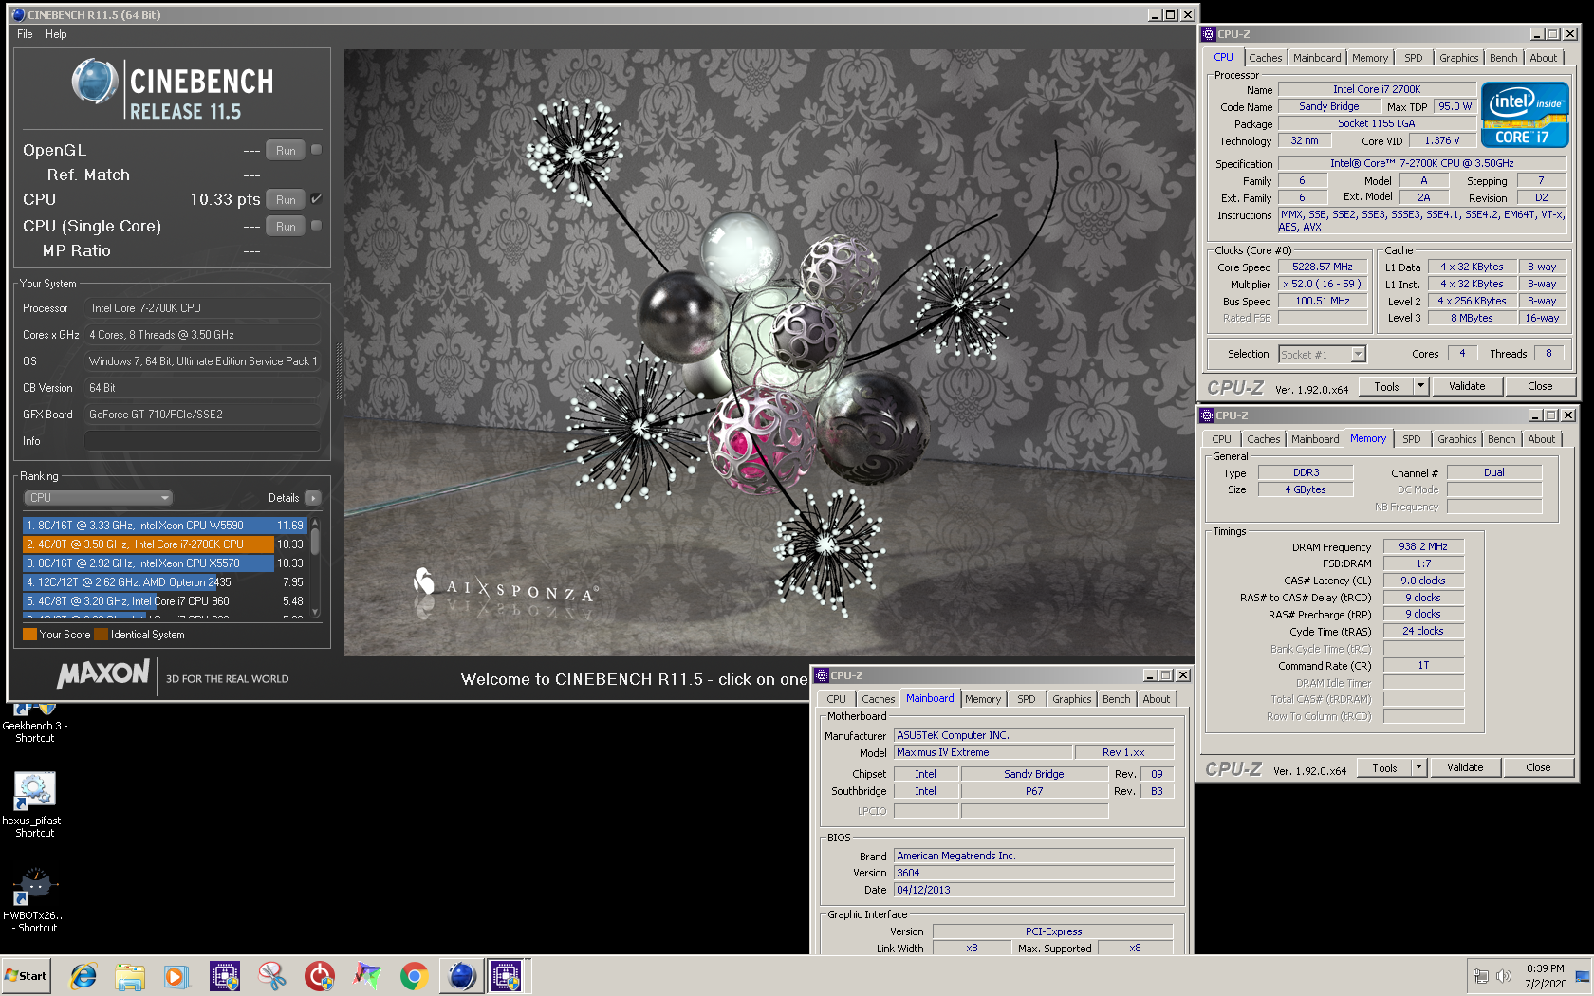Screen dimensions: 1594x996
Task: Select ranking row Intel Xeon CPU W5590
Action: point(165,525)
